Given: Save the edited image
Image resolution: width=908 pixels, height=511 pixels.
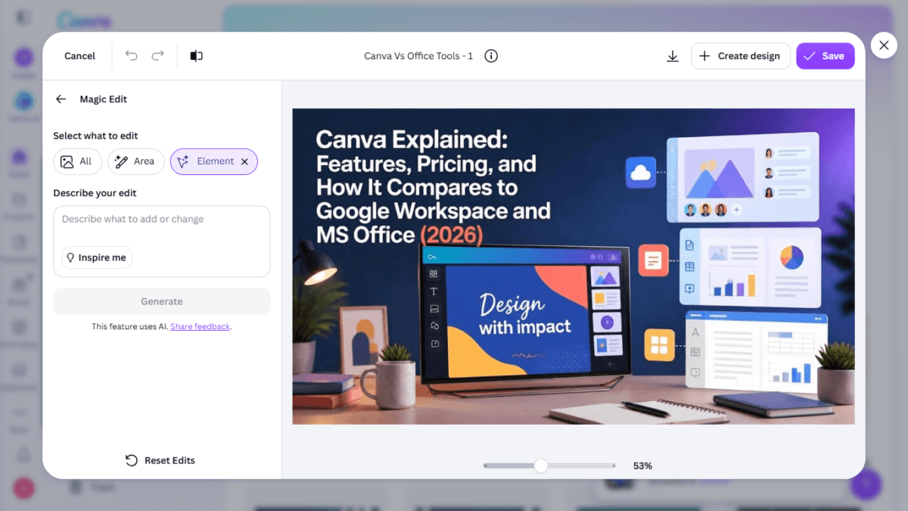Looking at the screenshot, I should pos(826,56).
